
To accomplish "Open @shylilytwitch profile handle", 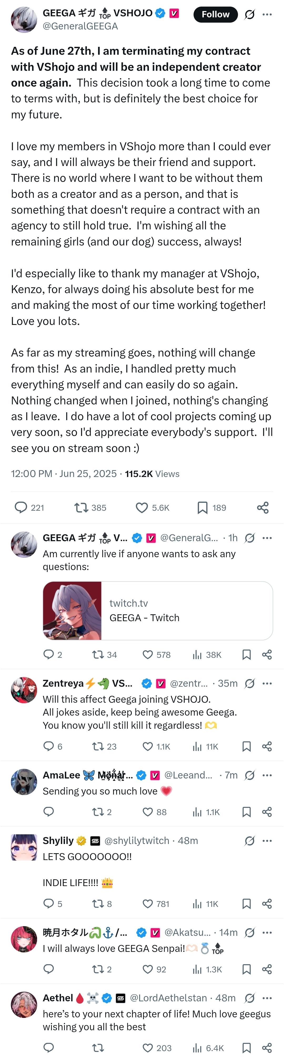I will pos(137,841).
